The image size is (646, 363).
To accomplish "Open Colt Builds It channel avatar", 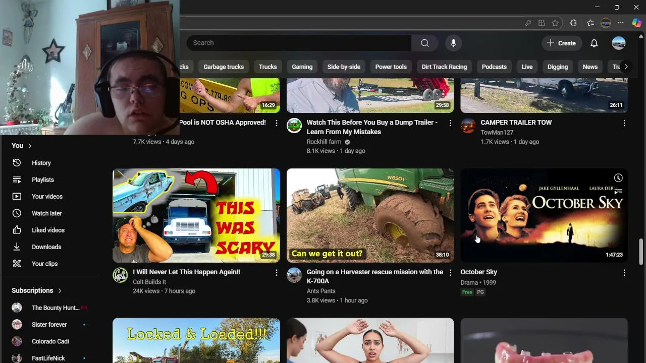I will coord(120,275).
